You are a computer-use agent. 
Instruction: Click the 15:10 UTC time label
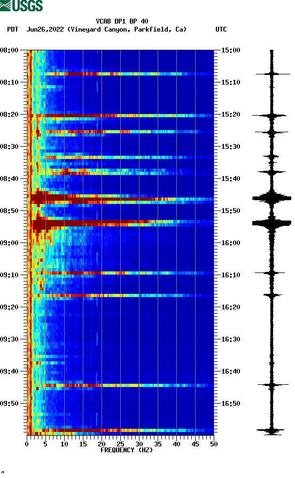[230, 82]
